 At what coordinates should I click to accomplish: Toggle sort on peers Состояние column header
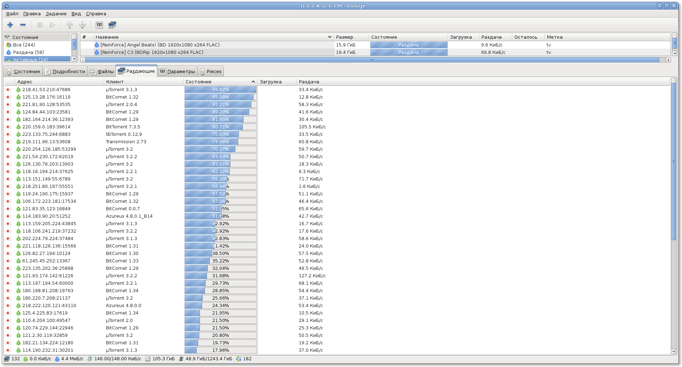[220, 82]
